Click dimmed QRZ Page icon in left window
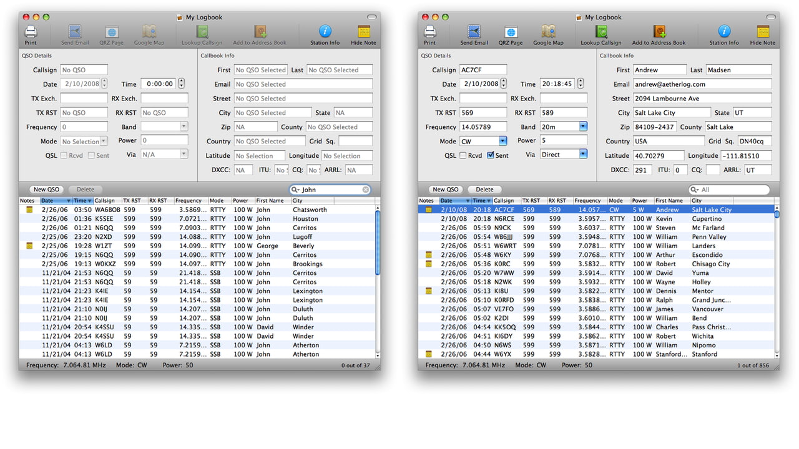The width and height of the screenshot is (799, 449). click(x=112, y=31)
